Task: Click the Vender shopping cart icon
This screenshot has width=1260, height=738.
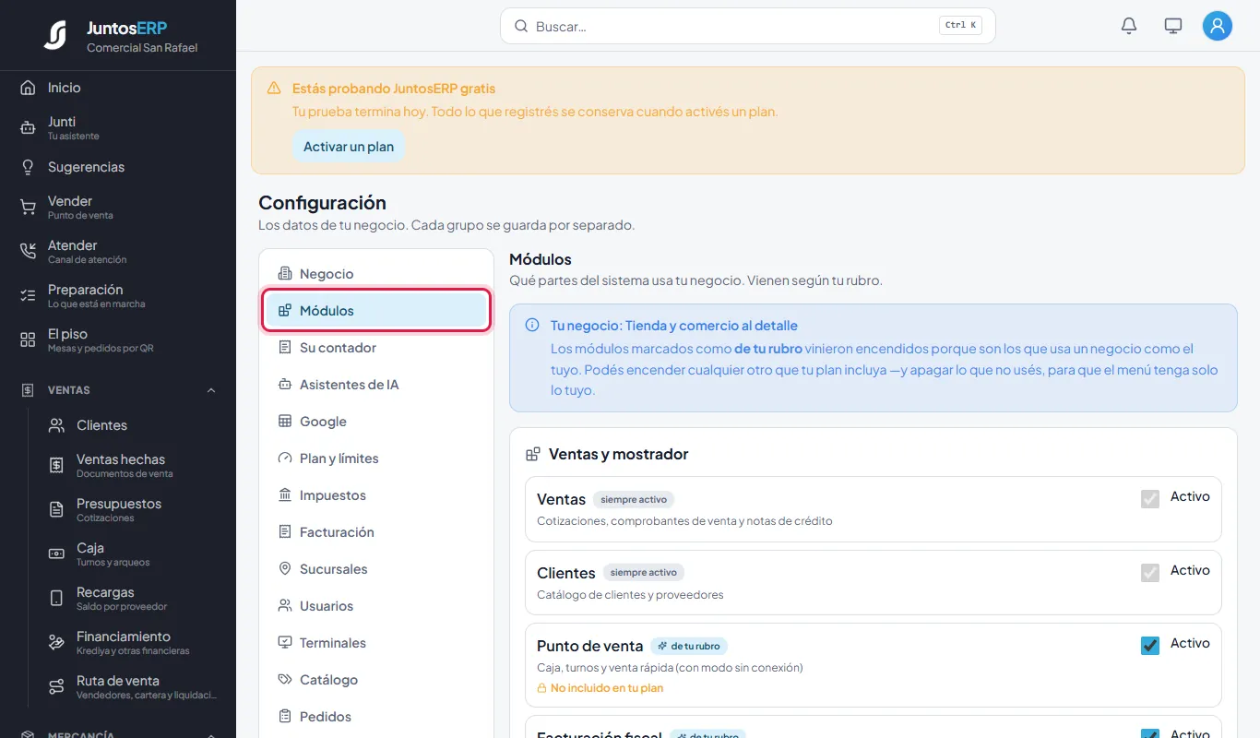Action: coord(28,208)
